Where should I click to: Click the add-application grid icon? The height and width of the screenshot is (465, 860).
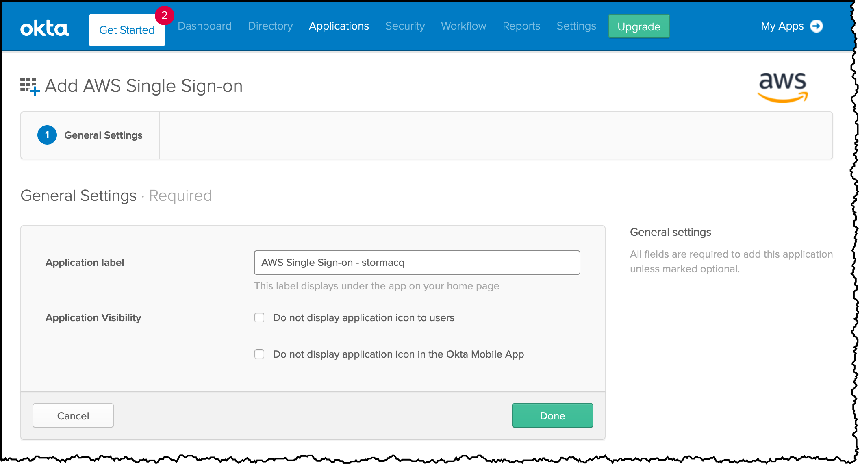pyautogui.click(x=30, y=86)
